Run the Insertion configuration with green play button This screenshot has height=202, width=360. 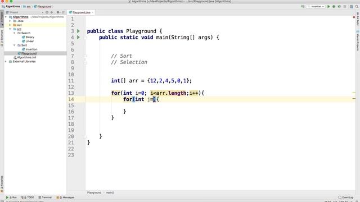tap(328, 7)
